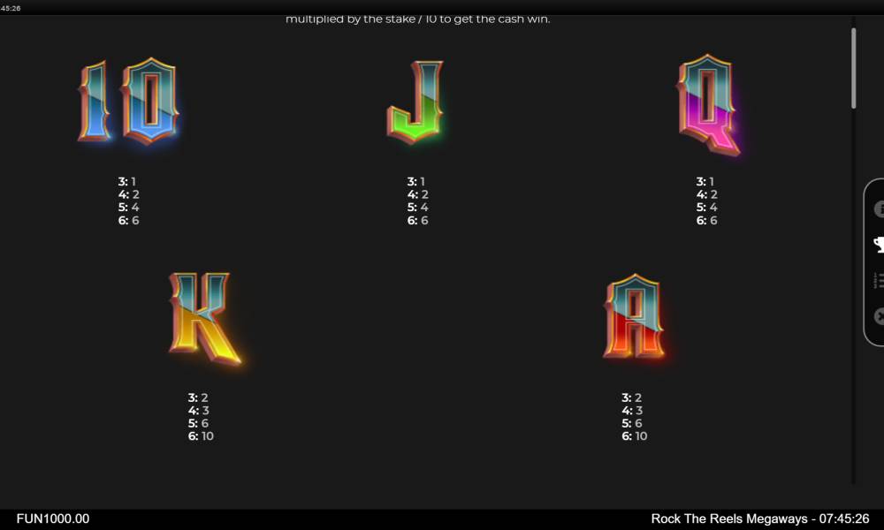Screen dimensions: 884x530
Task: Open the paytable trophy icon
Action: pos(880,245)
